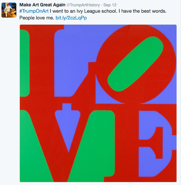Click the green strip left of the L

25,63
